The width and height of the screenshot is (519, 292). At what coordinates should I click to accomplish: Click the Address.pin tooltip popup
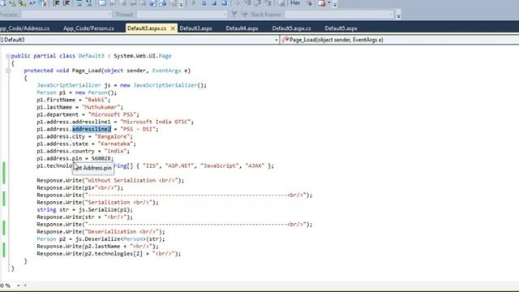(93, 168)
